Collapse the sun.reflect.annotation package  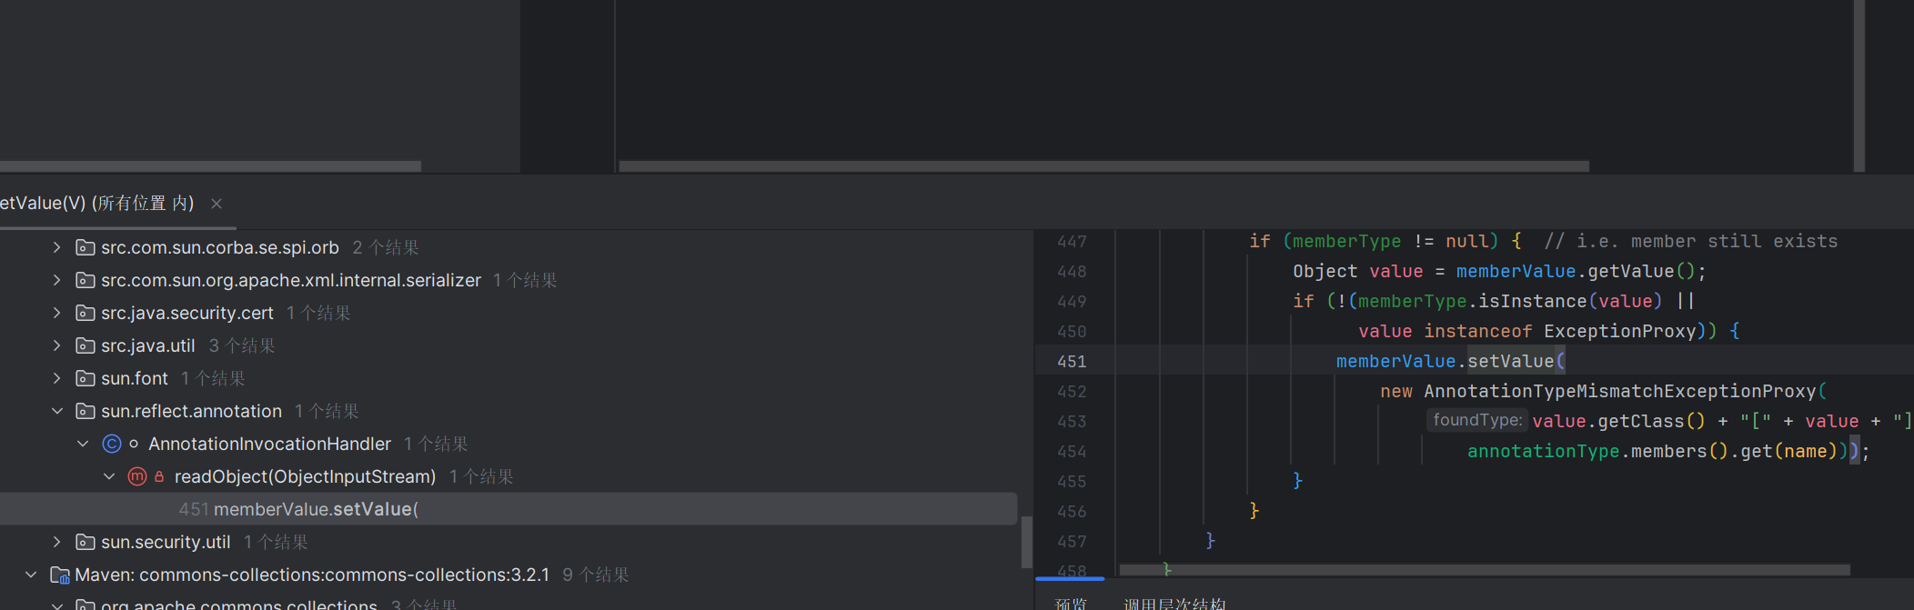click(x=57, y=411)
